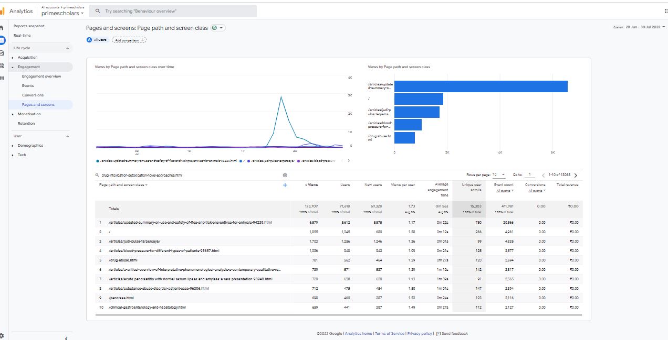Image resolution: width=668 pixels, height=340 pixels.
Task: Go to next page of table rows
Action: pyautogui.click(x=576, y=176)
